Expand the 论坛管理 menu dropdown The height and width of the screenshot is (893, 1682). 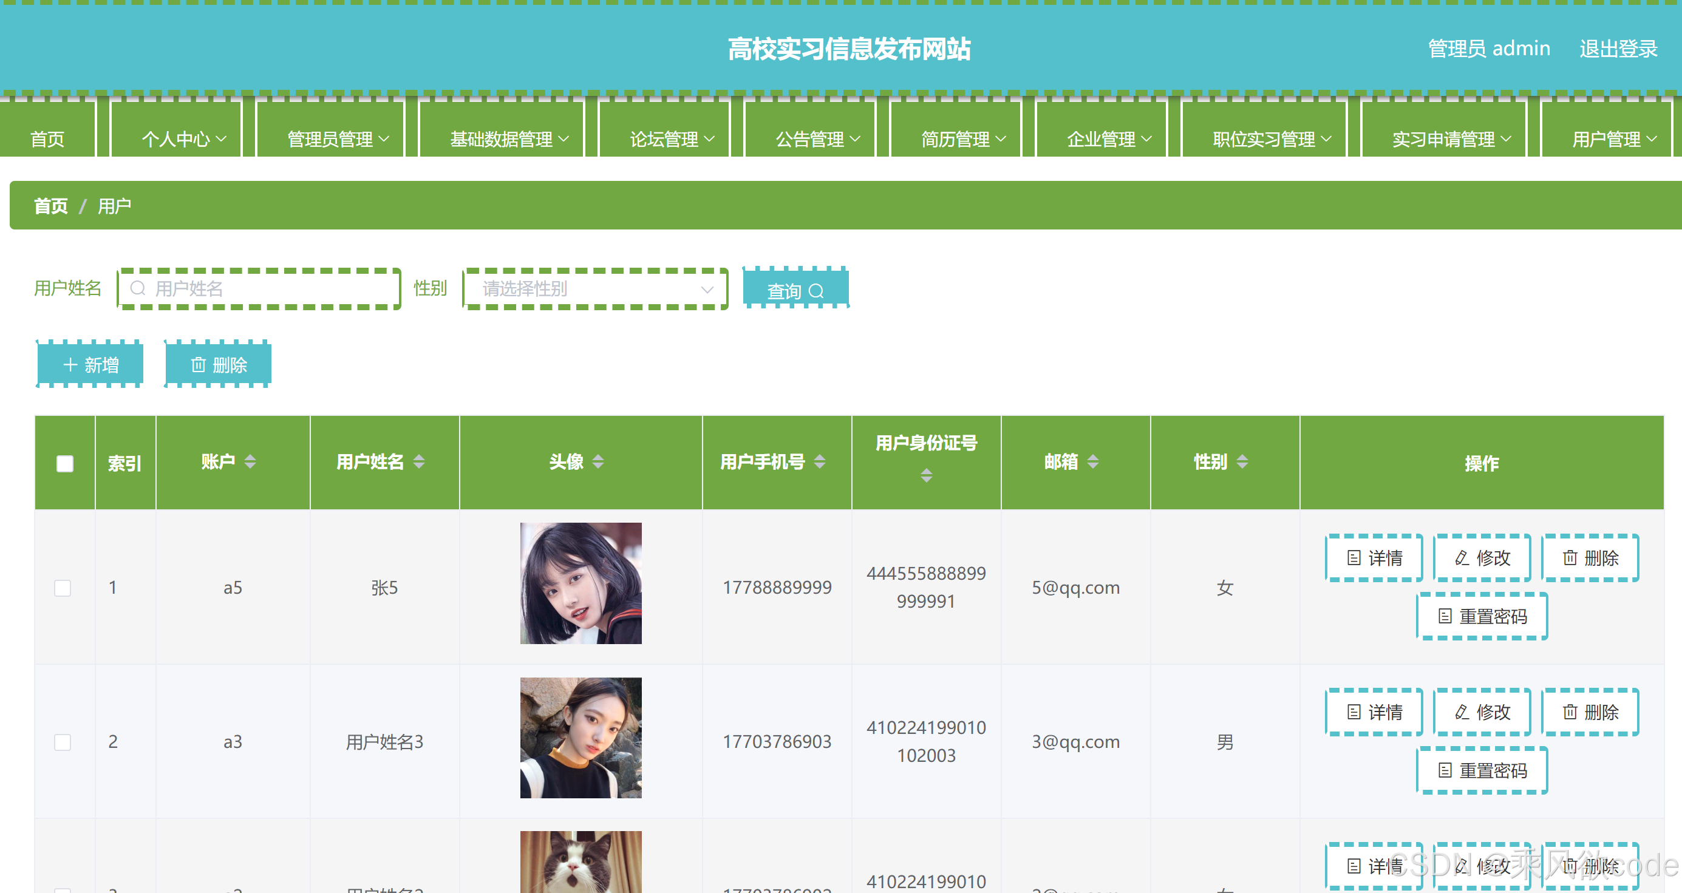pyautogui.click(x=670, y=139)
